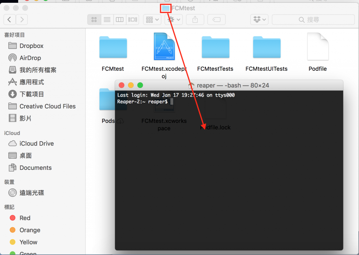This screenshot has height=255, width=359.
Task: Minimize the Terminal window with yellow button
Action: click(131, 85)
